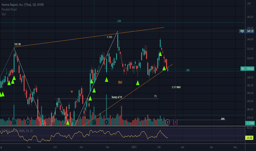Click Dec on the time axis

coord(108,147)
